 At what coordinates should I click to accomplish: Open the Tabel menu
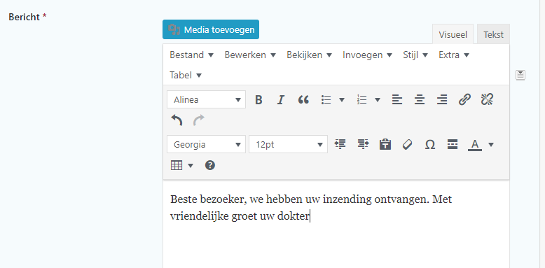(186, 75)
